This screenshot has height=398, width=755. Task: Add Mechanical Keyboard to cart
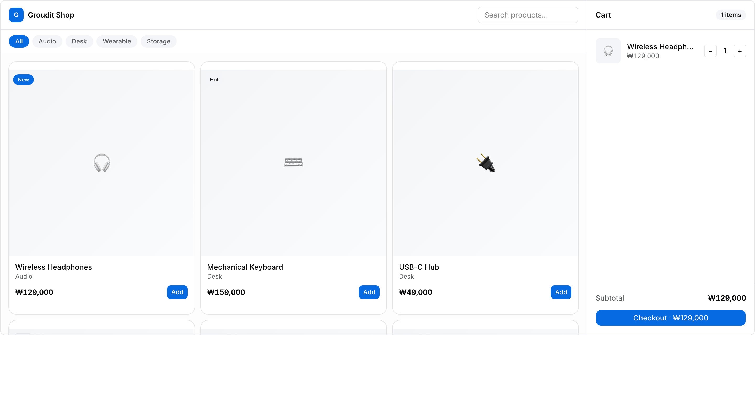[x=369, y=292]
